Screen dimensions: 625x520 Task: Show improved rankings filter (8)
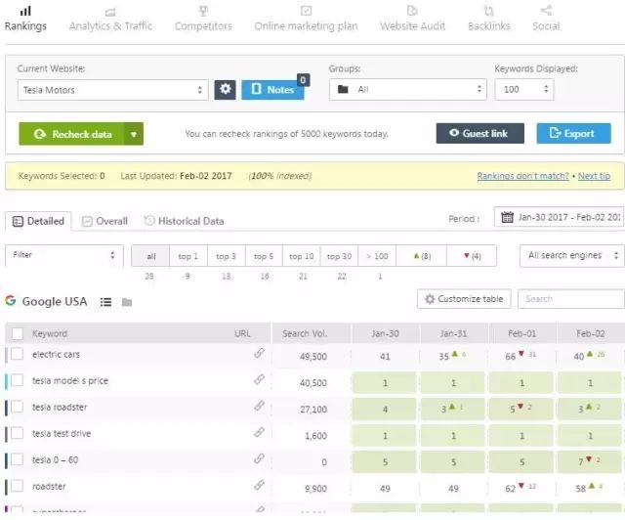(x=422, y=256)
